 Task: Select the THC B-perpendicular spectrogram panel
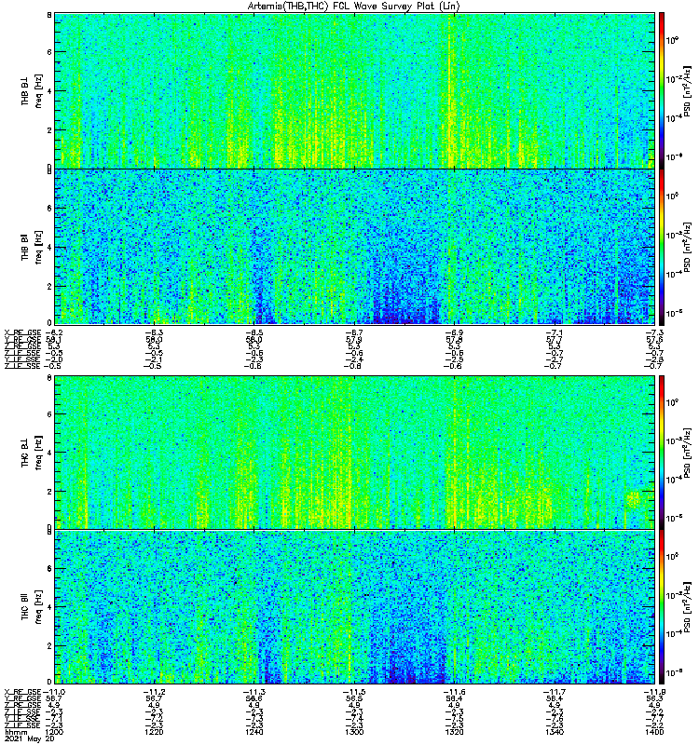tap(354, 452)
